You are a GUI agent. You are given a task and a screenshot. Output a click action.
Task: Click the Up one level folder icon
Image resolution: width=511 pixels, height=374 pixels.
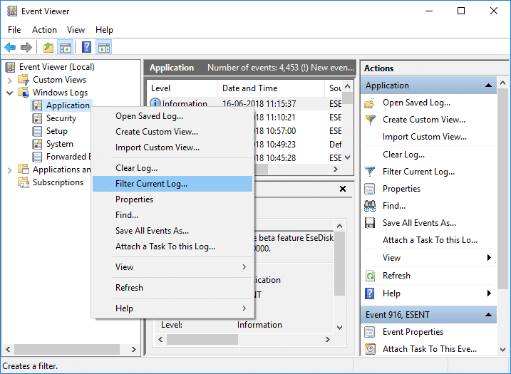[x=48, y=48]
